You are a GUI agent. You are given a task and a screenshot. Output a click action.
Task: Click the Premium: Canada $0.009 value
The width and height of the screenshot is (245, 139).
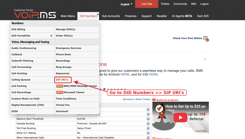(92, 123)
